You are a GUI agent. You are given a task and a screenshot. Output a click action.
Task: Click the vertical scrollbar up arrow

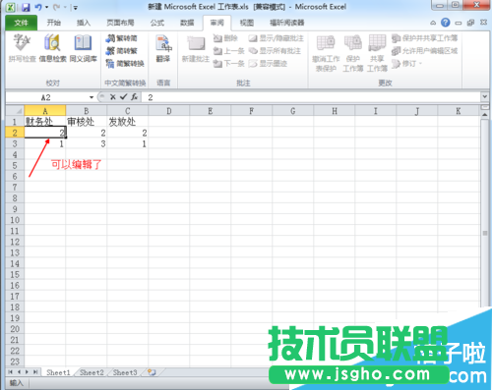click(484, 115)
